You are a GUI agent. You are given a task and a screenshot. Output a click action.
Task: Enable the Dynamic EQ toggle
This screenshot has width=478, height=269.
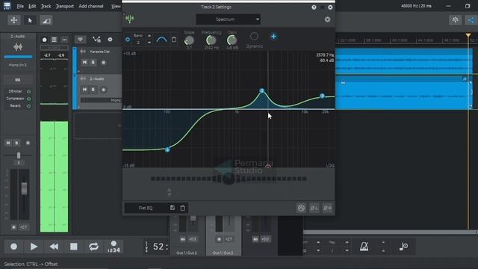coord(254,37)
